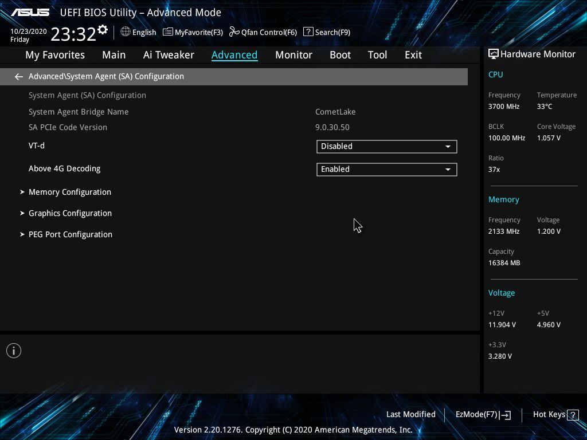Image resolution: width=587 pixels, height=440 pixels.
Task: Click the Qfan Control fan icon
Action: (234, 32)
